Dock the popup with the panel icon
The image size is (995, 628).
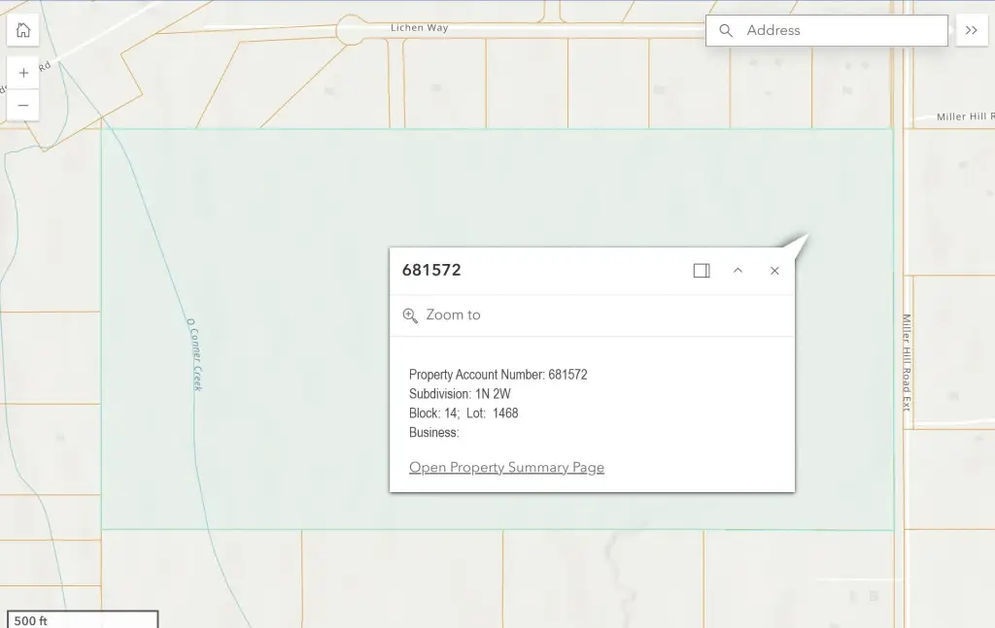(x=702, y=271)
